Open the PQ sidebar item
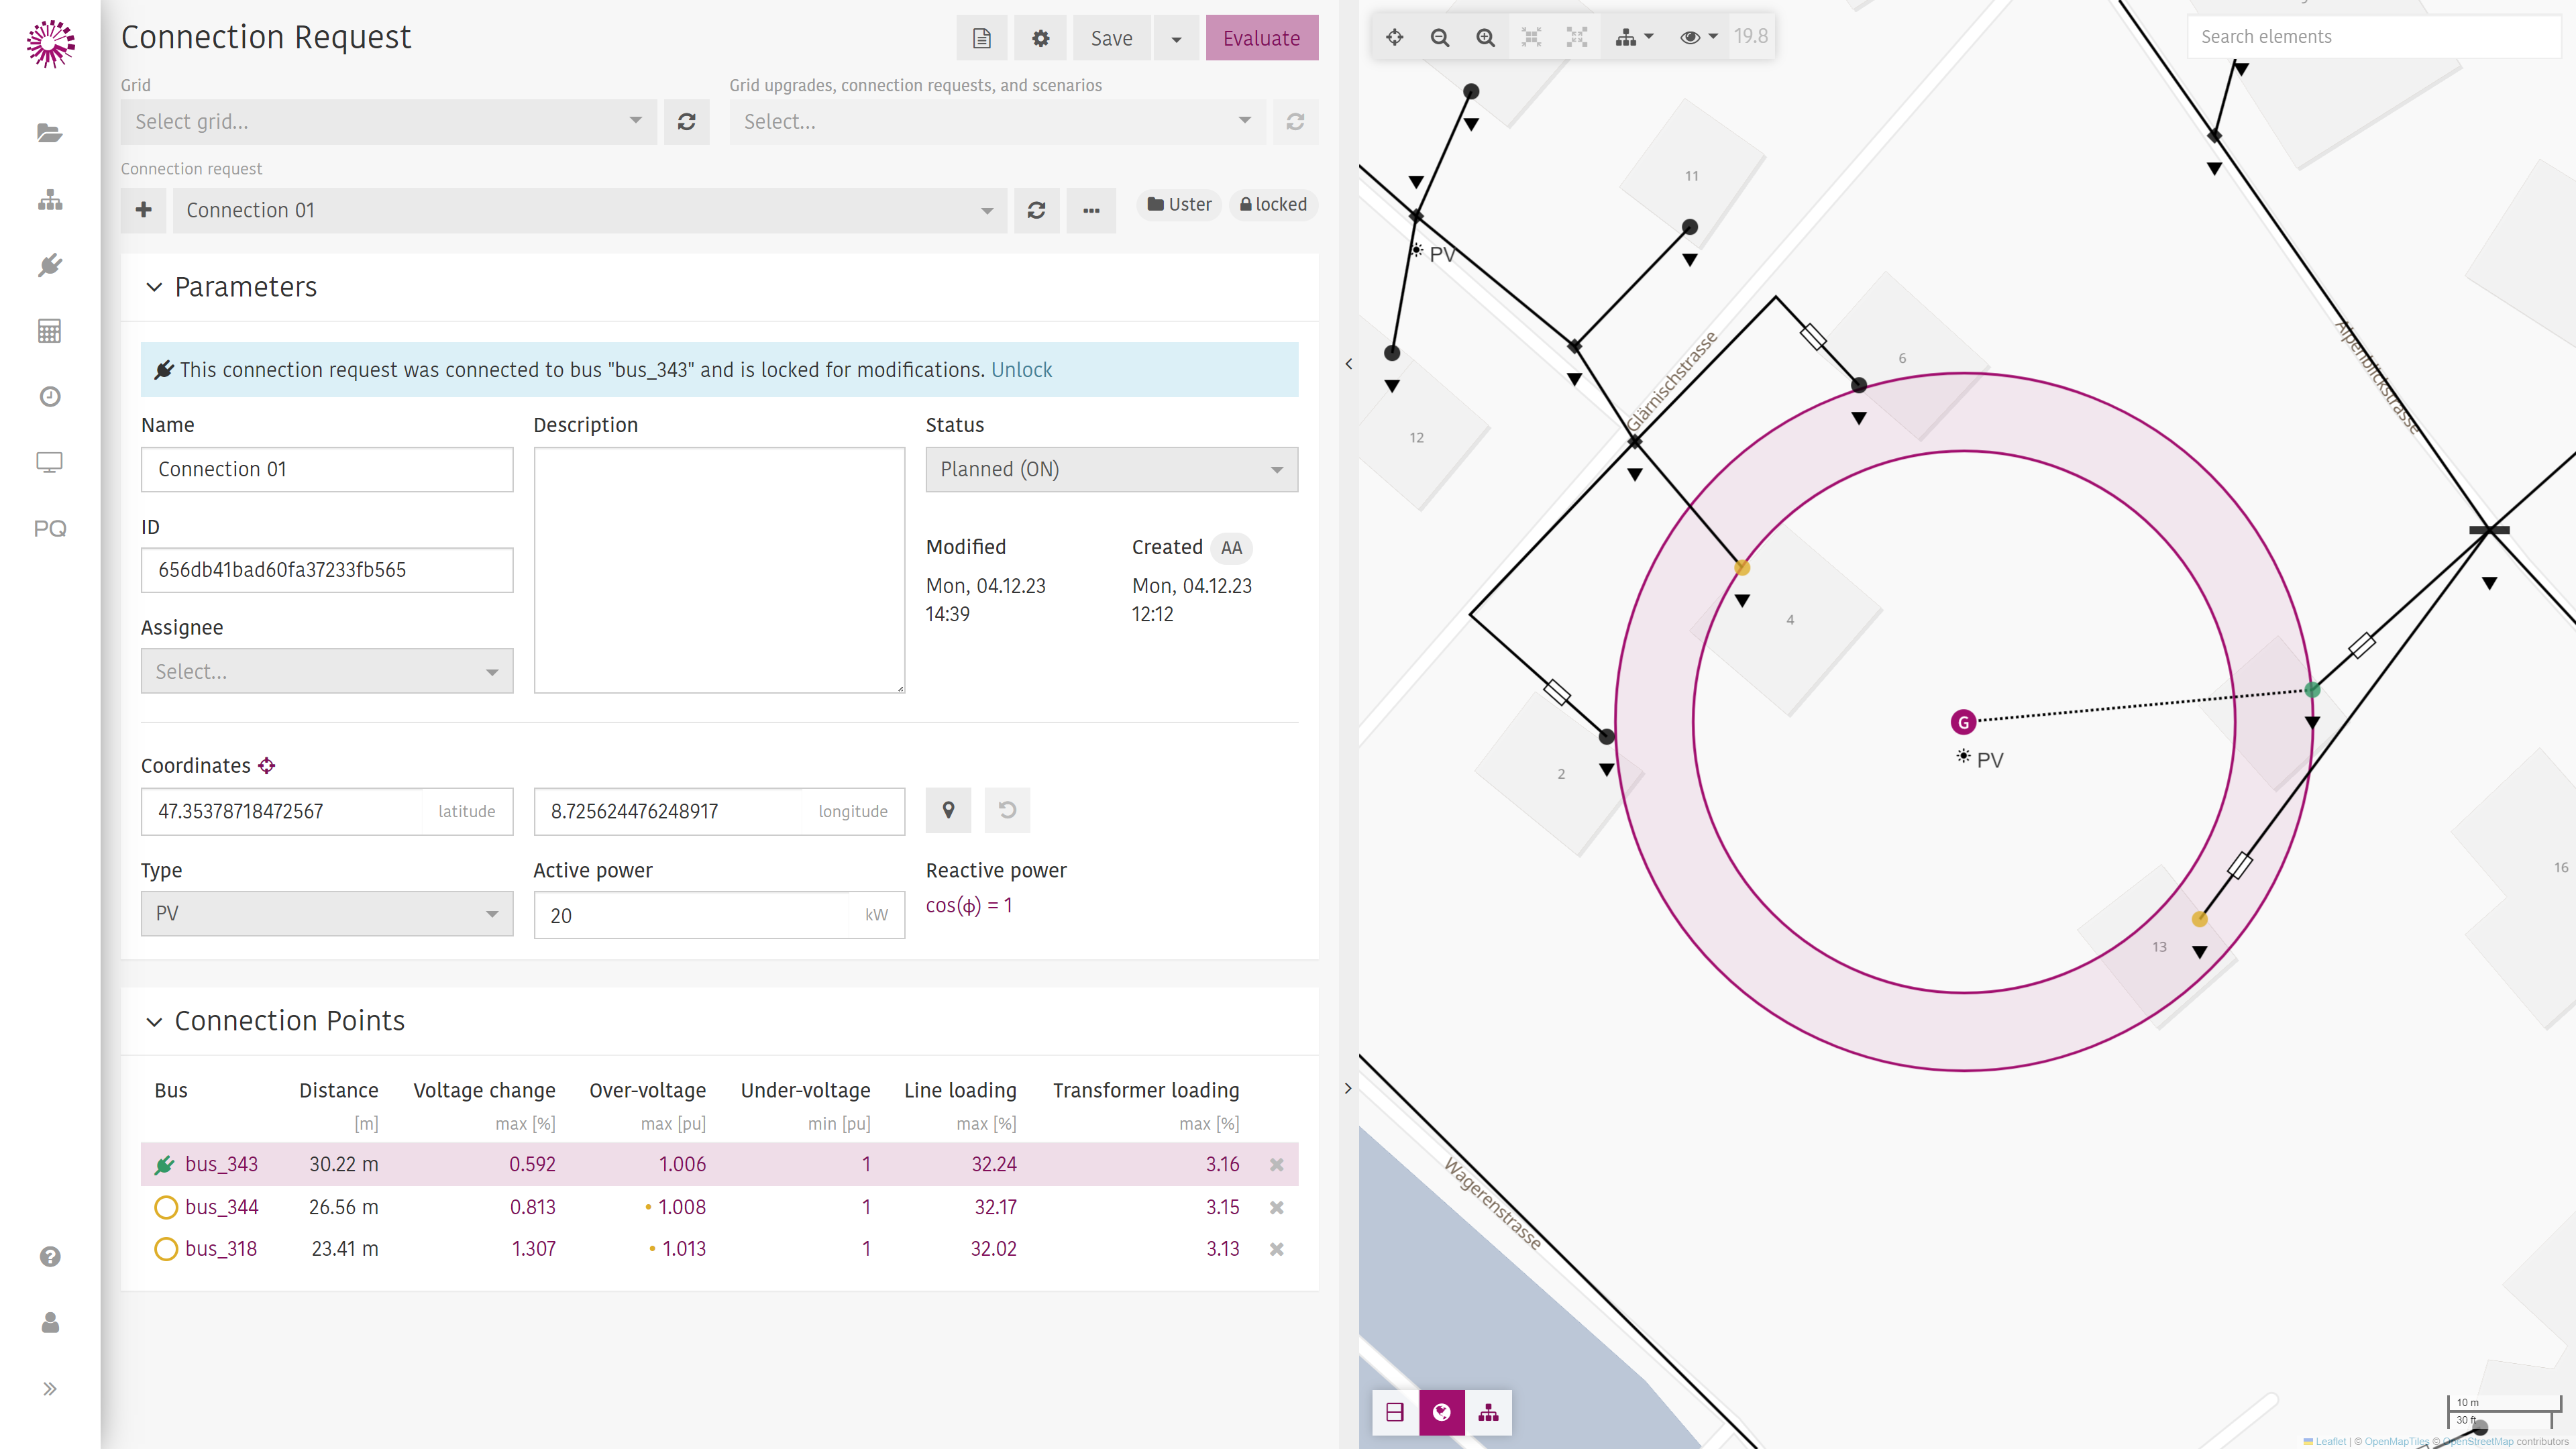Image resolution: width=2576 pixels, height=1449 pixels. (x=50, y=528)
